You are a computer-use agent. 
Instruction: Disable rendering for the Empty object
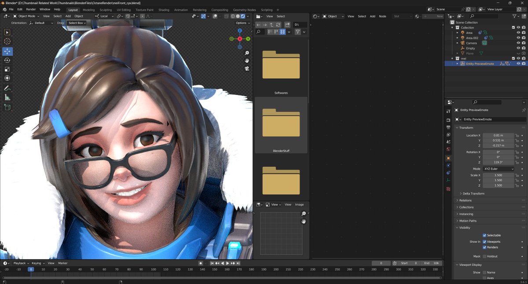[x=524, y=48]
